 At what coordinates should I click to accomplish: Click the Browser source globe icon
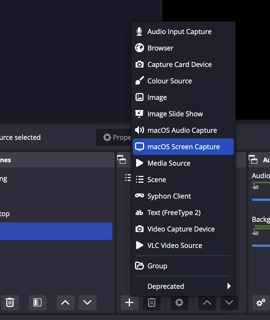139,48
